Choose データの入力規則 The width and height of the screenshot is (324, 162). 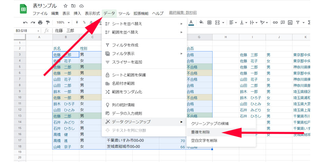coord(144,113)
